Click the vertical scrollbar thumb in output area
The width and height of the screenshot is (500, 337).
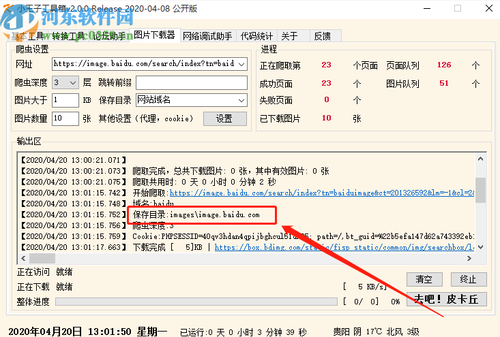click(480, 190)
